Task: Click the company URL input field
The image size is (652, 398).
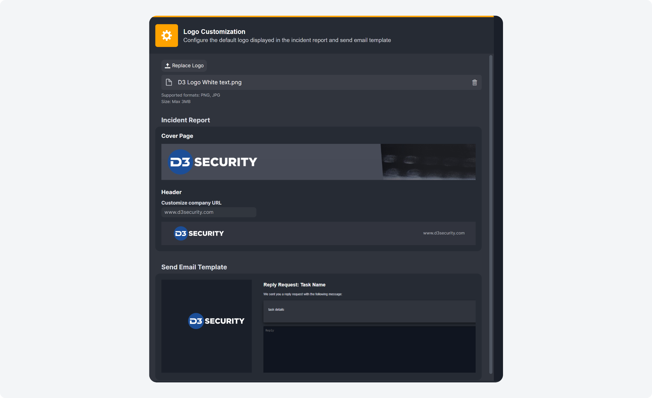Action: 209,212
